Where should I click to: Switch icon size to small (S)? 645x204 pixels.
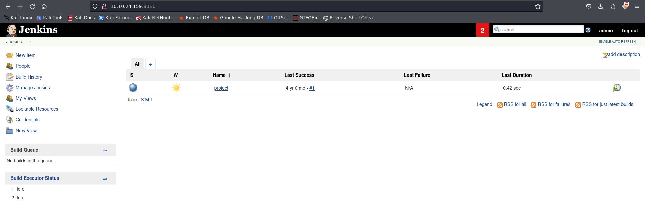[x=142, y=100]
